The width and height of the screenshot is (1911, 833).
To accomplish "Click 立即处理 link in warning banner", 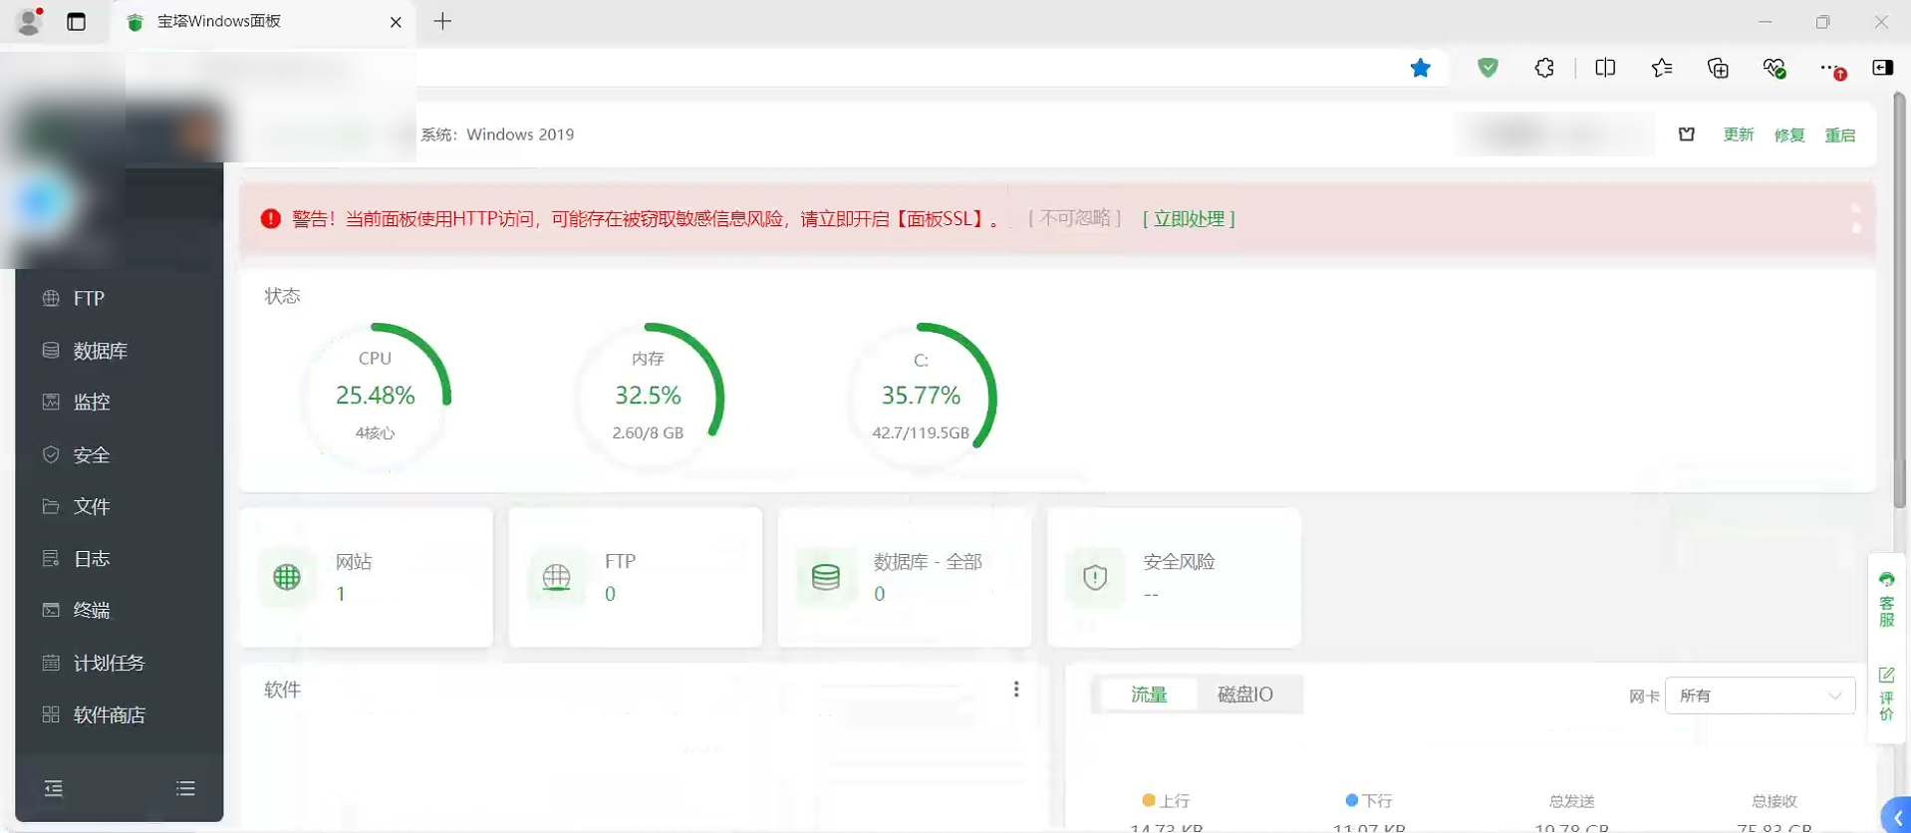I will [x=1189, y=218].
